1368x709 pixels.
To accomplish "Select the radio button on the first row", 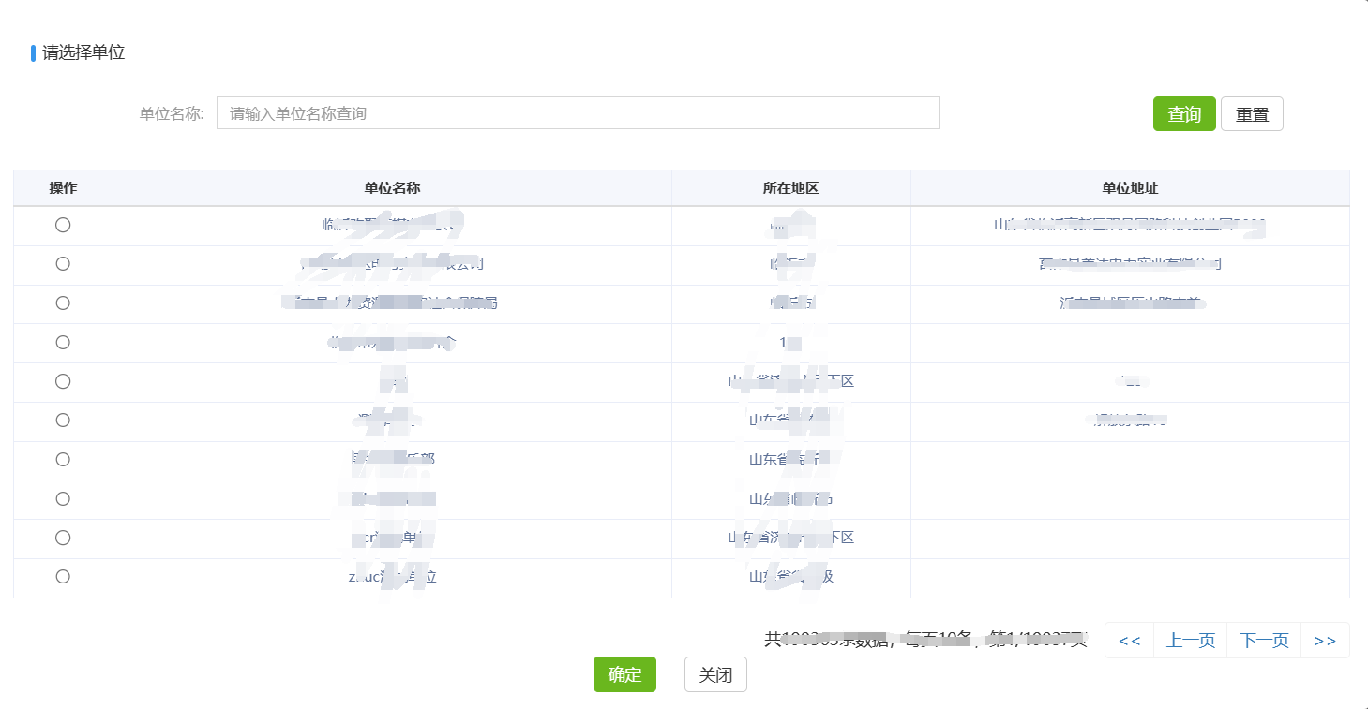I will pos(63,226).
